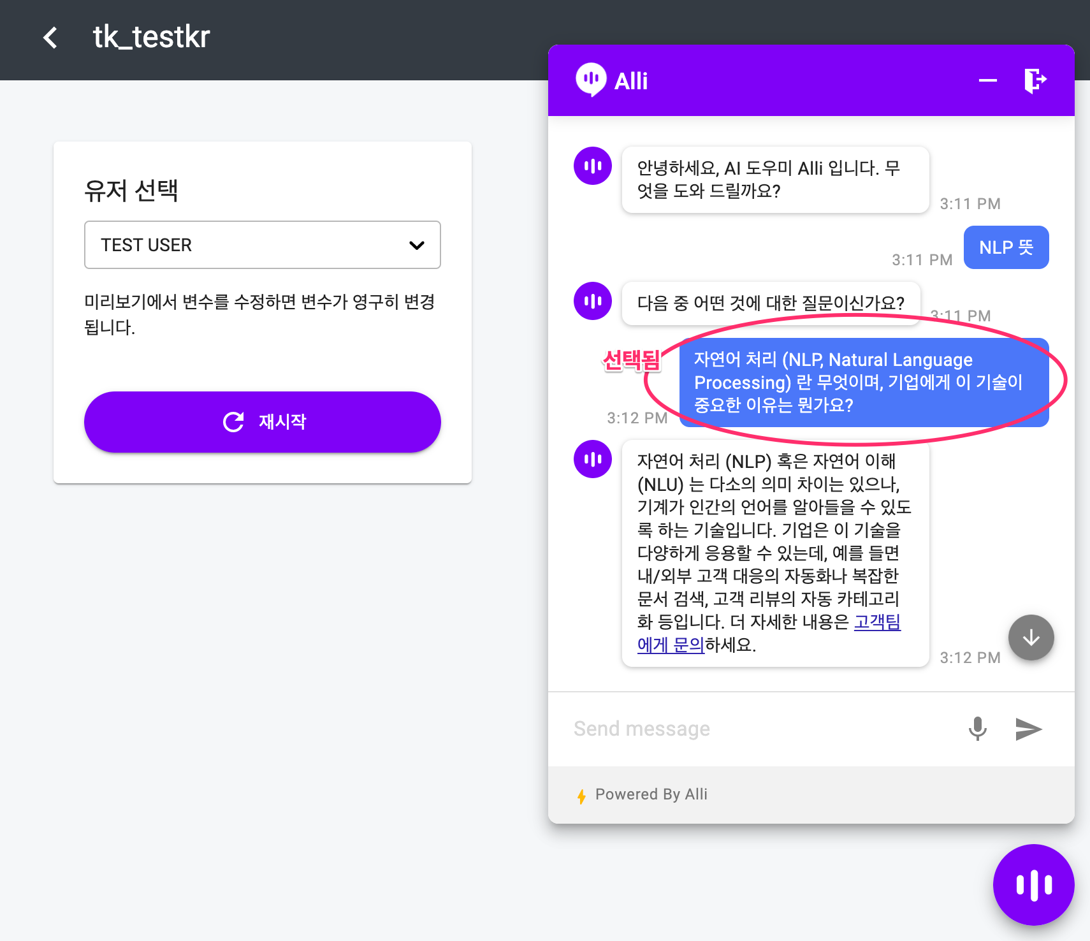This screenshot has width=1090, height=941.
Task: Go back using the tk_testkr back arrow
Action: pos(50,38)
